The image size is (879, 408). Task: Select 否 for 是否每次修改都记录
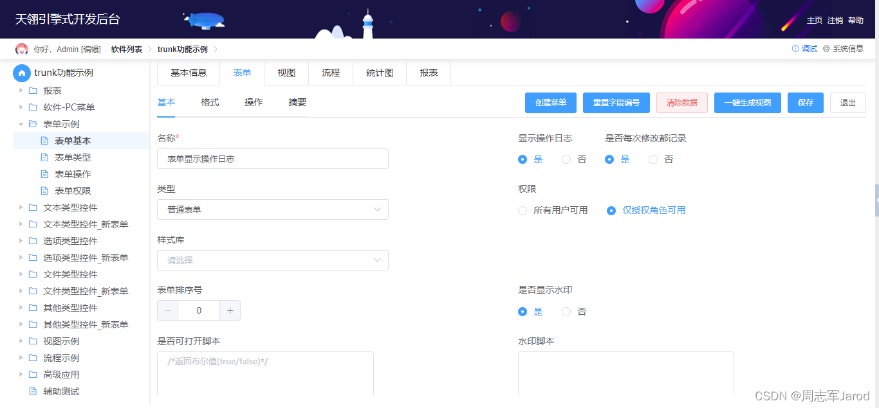coord(653,159)
